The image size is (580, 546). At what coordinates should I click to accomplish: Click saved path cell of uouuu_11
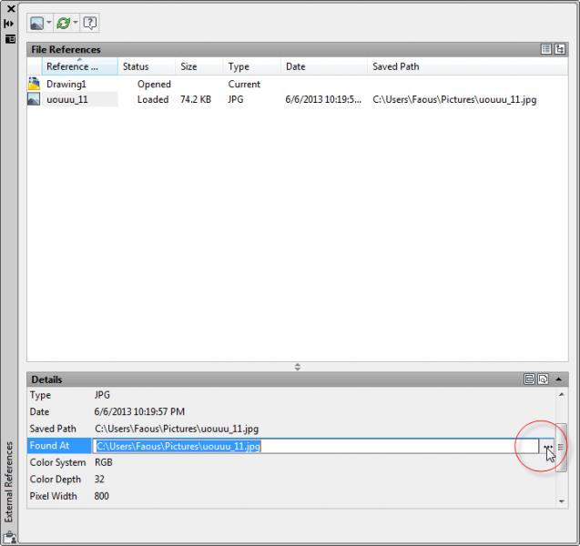[x=454, y=99]
